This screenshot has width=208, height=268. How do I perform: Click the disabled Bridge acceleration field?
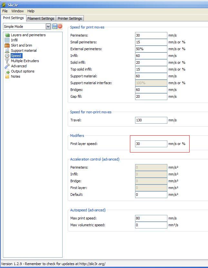151,181
